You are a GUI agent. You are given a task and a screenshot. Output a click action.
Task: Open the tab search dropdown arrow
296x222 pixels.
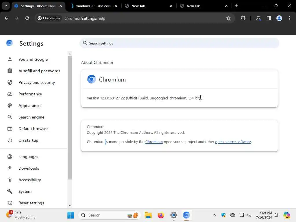(x=6, y=6)
